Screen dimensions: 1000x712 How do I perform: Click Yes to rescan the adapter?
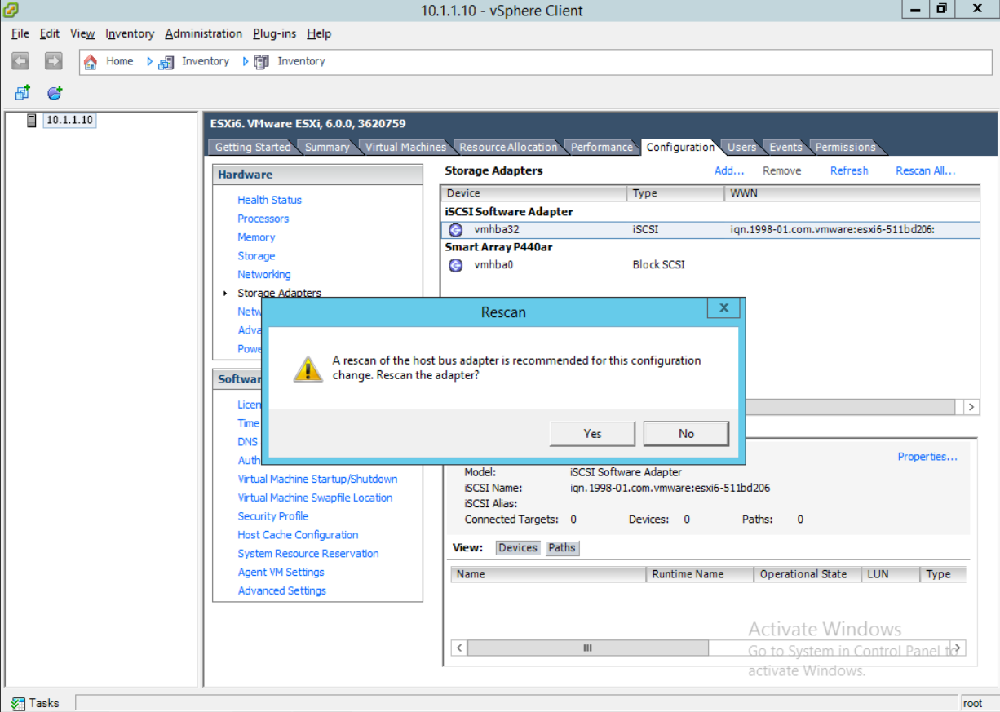(592, 433)
